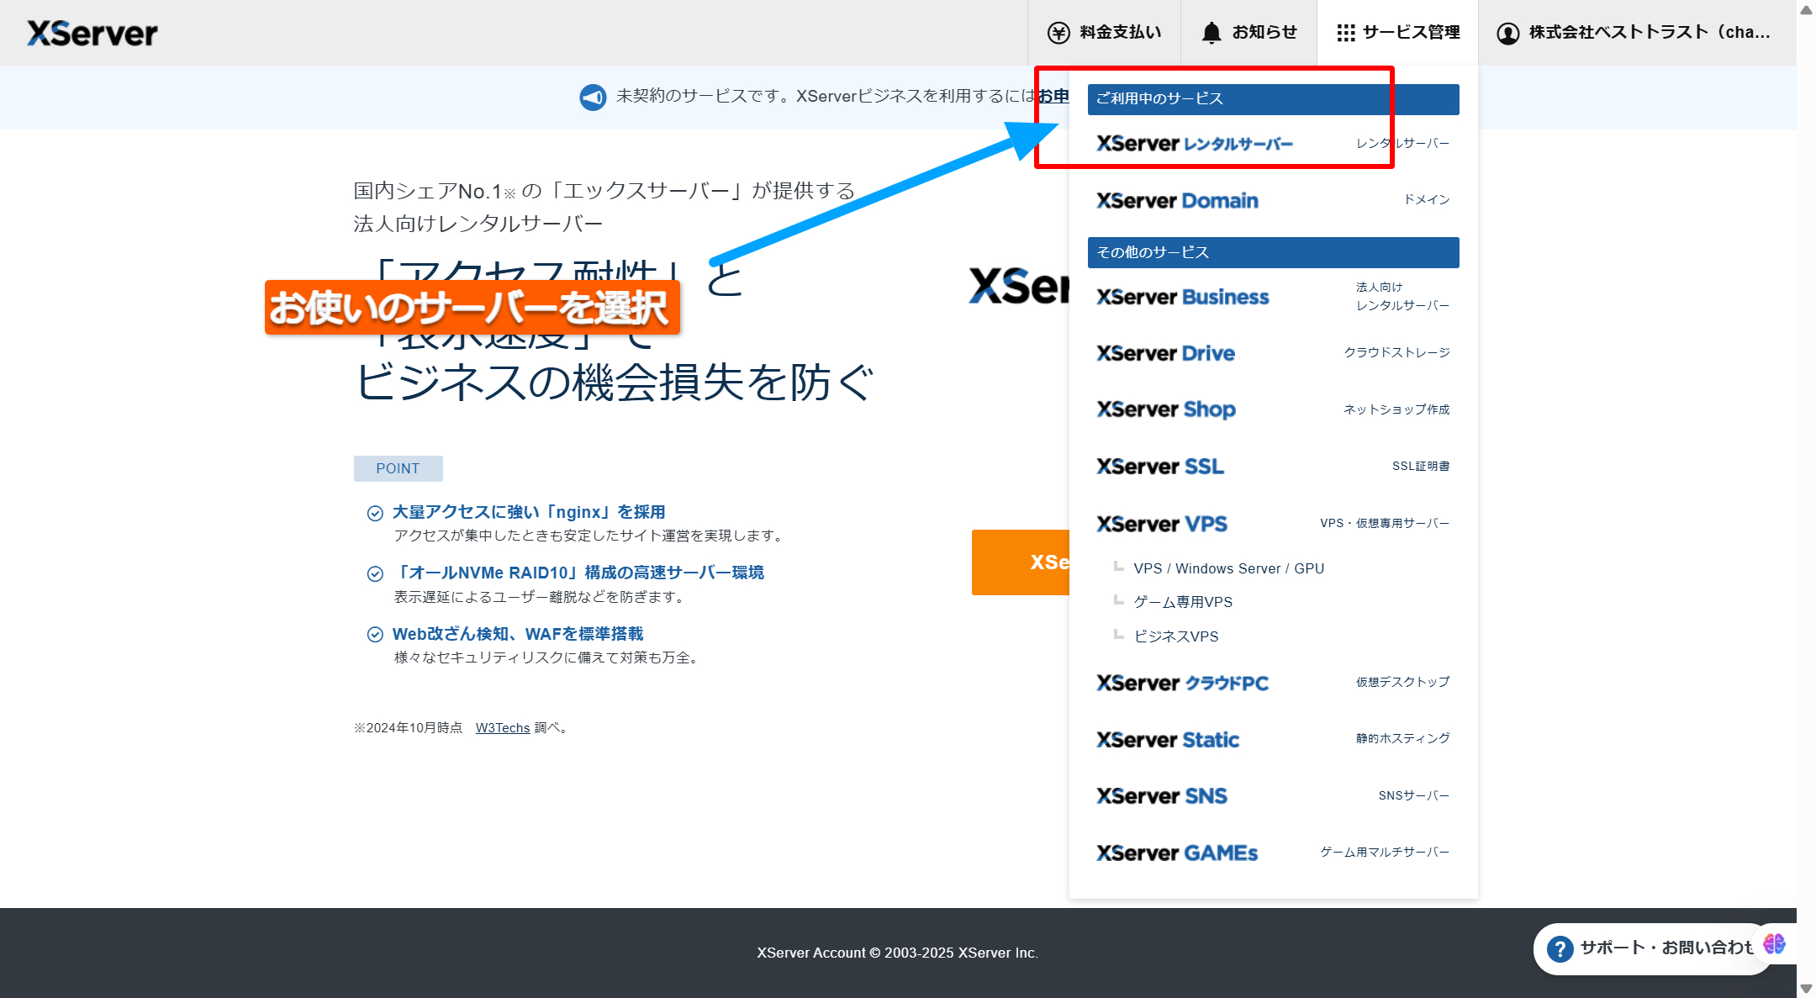Open XServer SNS service
This screenshot has width=1816, height=998.
[x=1273, y=795]
